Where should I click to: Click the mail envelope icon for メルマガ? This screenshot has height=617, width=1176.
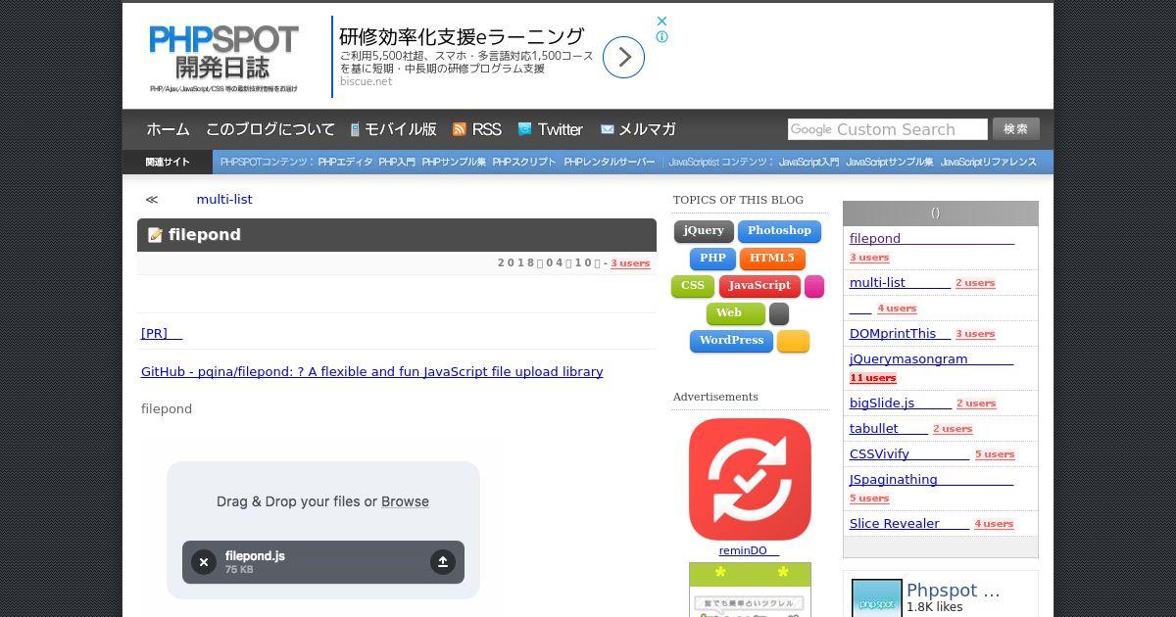click(608, 129)
